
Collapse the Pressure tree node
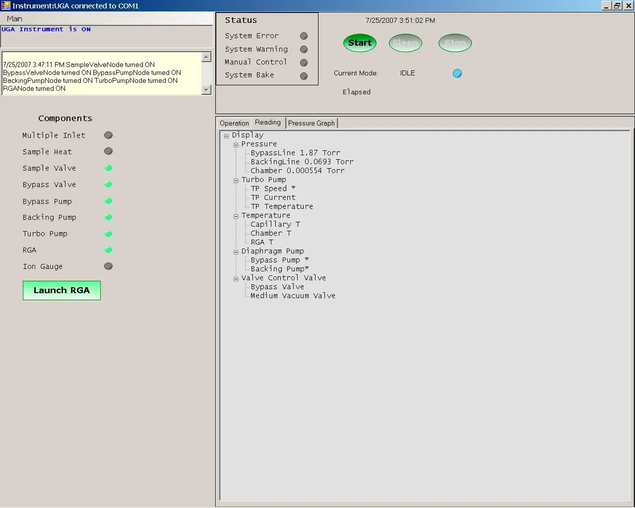(236, 145)
